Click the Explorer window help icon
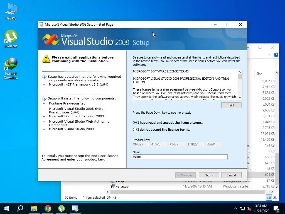The image size is (285, 214). [x=276, y=55]
